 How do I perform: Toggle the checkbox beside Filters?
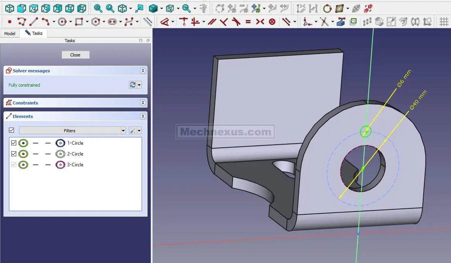(11, 130)
